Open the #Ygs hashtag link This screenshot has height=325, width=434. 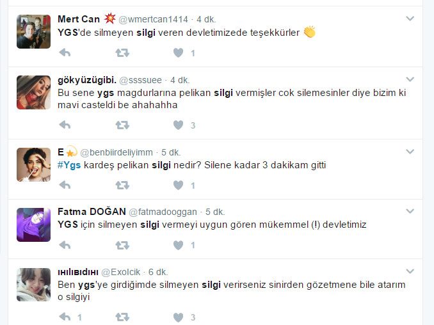(x=69, y=165)
